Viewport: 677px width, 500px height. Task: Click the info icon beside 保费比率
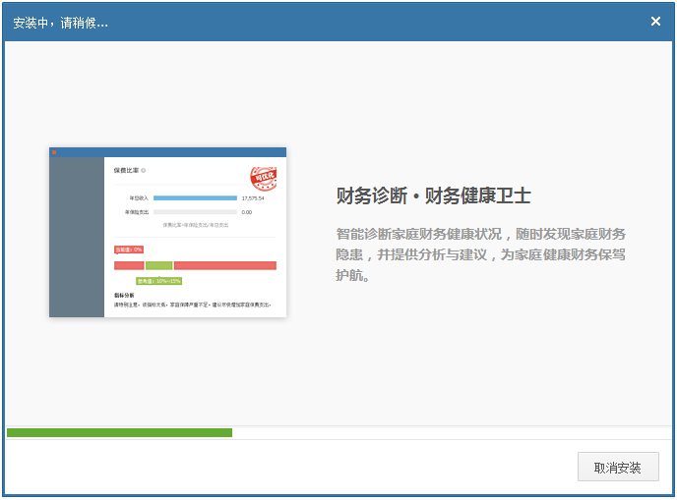(x=144, y=171)
